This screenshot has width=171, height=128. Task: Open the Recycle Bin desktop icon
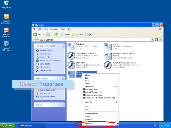[x=6, y=3]
